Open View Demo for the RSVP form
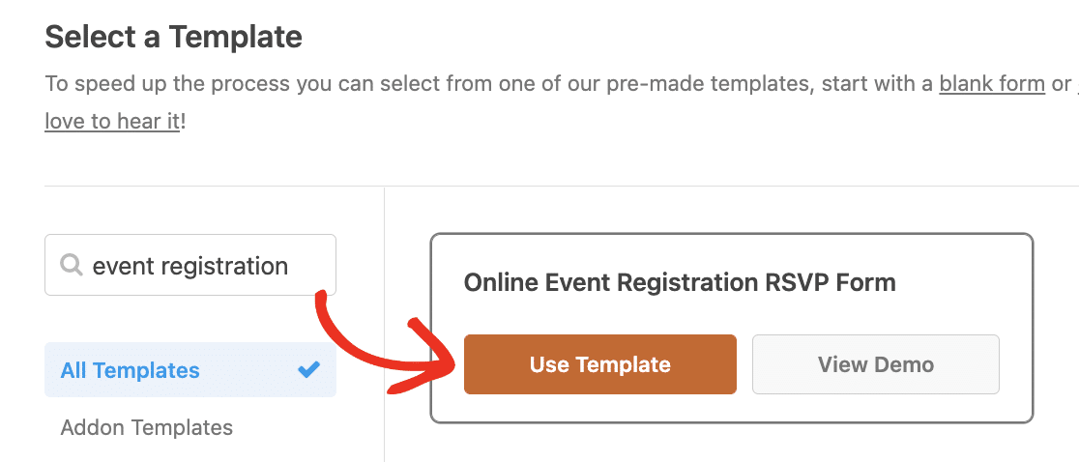This screenshot has width=1079, height=462. [875, 364]
